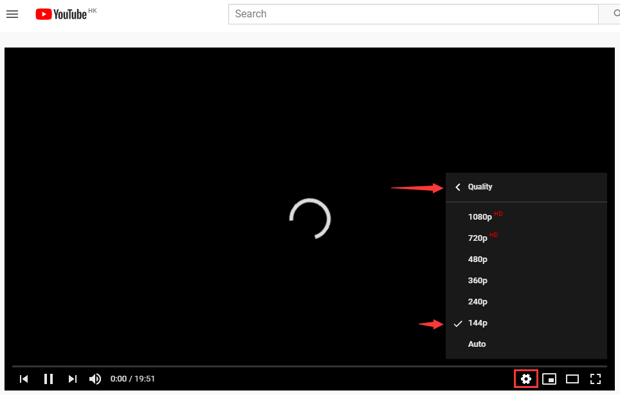Select 1080p HD quality
Screen dimensions: 620x395
[526, 216]
